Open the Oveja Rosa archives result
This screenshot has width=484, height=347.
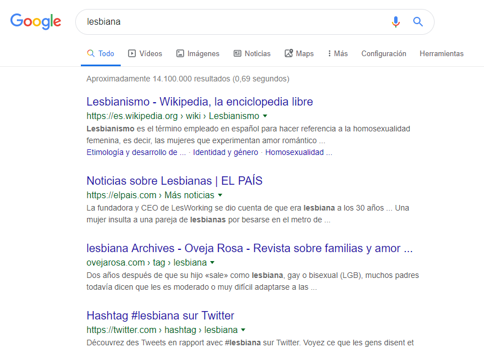pyautogui.click(x=249, y=248)
